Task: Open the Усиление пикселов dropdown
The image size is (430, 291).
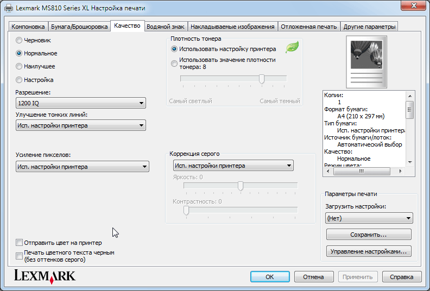Action: 83,167
